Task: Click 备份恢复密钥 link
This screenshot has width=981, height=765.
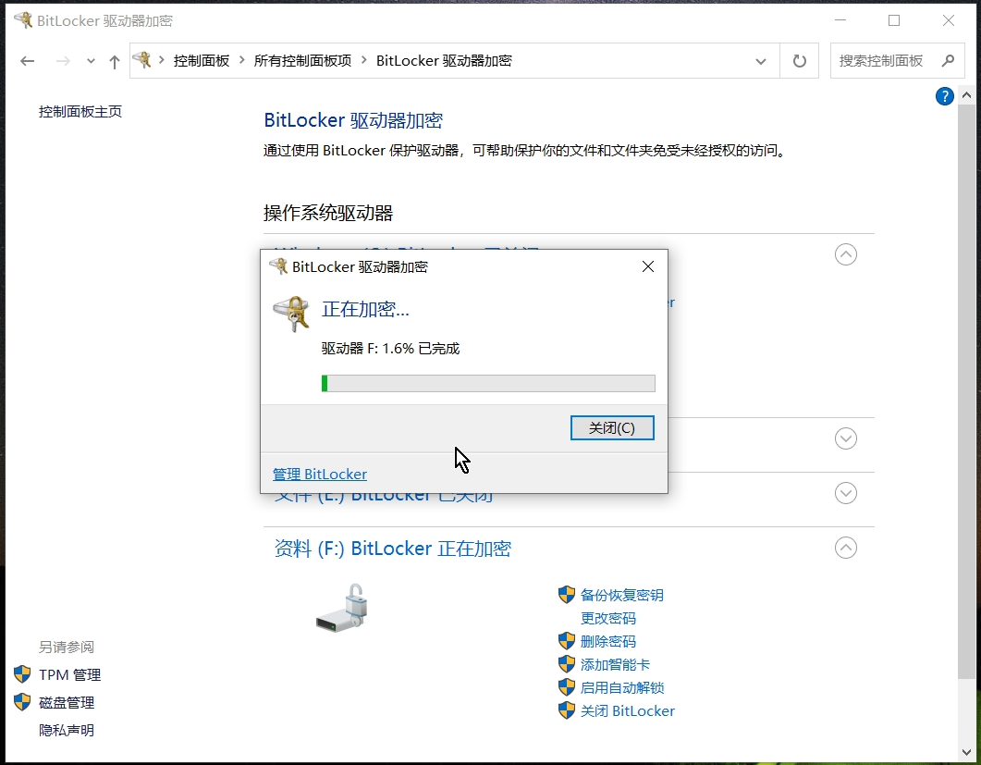Action: [622, 595]
